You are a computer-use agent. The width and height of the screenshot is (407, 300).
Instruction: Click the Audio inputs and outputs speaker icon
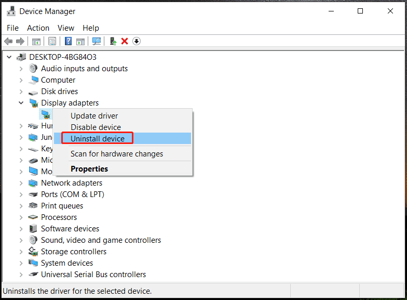[33, 69]
